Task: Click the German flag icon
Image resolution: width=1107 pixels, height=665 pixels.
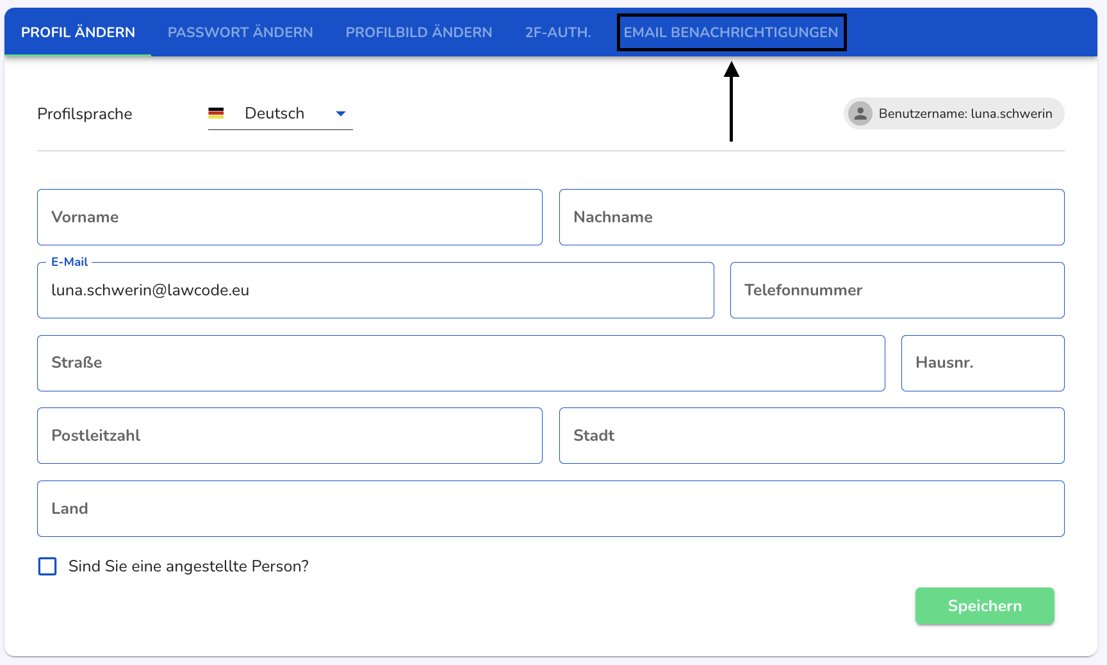Action: 216,113
